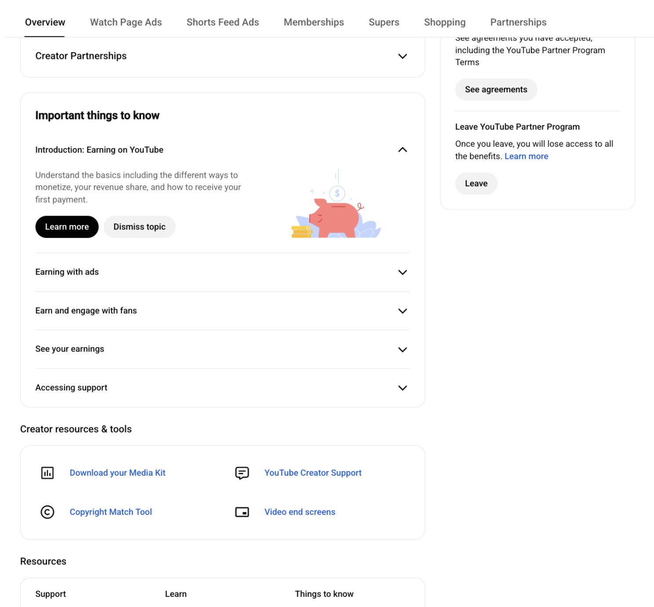This screenshot has height=607, width=654.
Task: Click the black Learn more button
Action: 67,227
